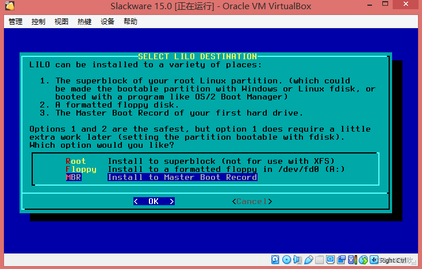Open the 视图 menu

pos(62,21)
